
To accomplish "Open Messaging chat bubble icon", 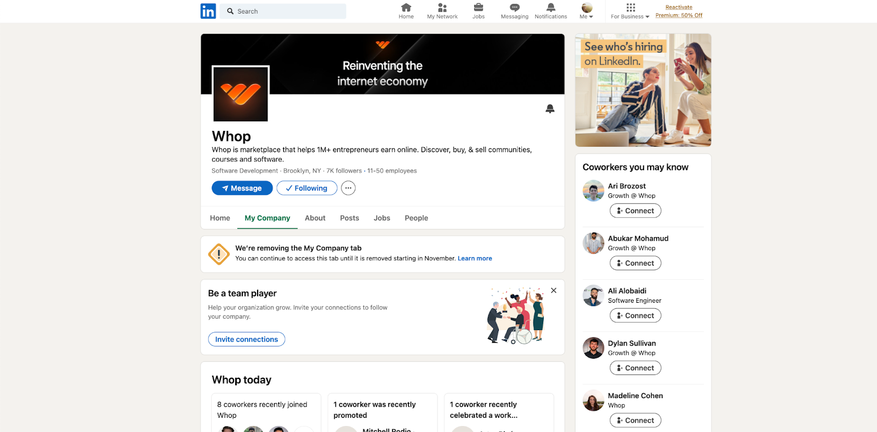I will click(515, 8).
